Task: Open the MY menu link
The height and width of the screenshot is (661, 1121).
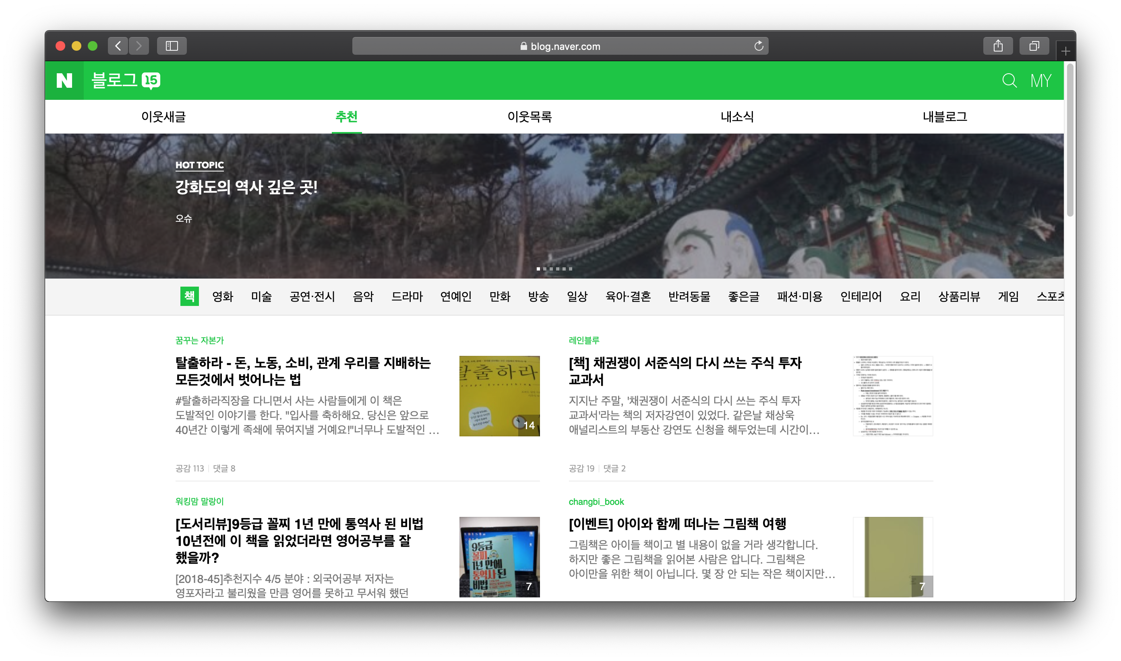Action: pos(1041,81)
